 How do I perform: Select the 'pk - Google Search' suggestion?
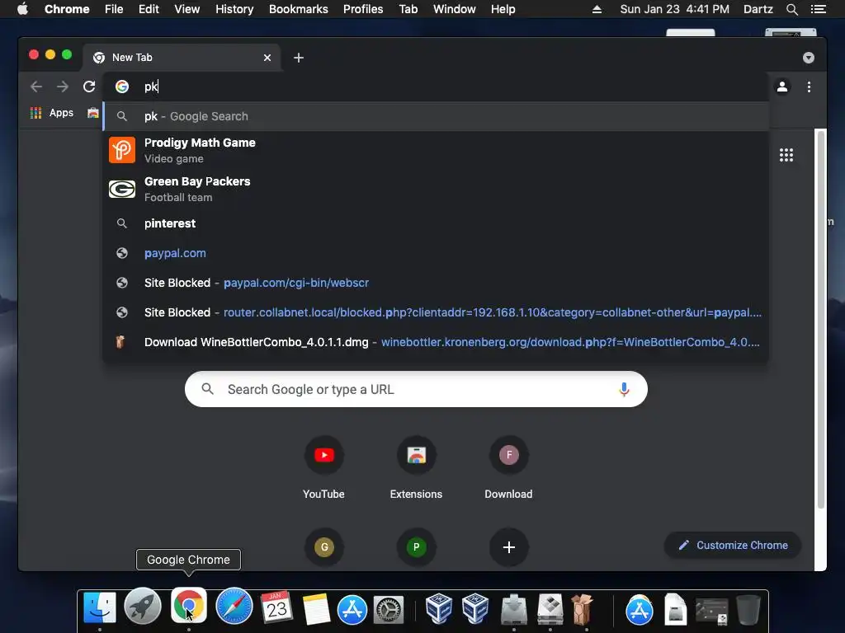point(436,116)
